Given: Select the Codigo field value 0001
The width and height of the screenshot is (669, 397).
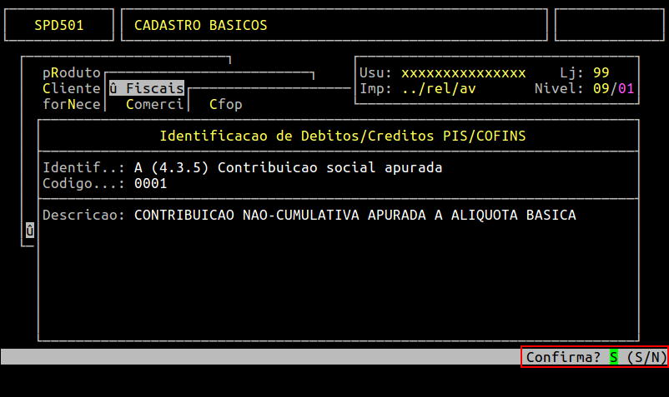Looking at the screenshot, I should point(150,183).
